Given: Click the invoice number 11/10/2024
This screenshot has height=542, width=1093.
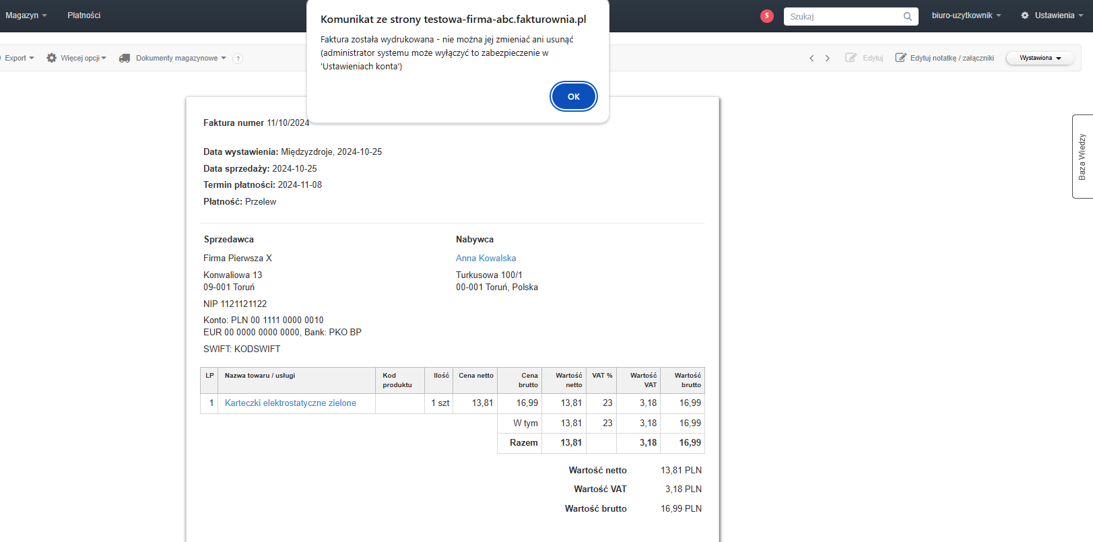Looking at the screenshot, I should click(x=288, y=123).
